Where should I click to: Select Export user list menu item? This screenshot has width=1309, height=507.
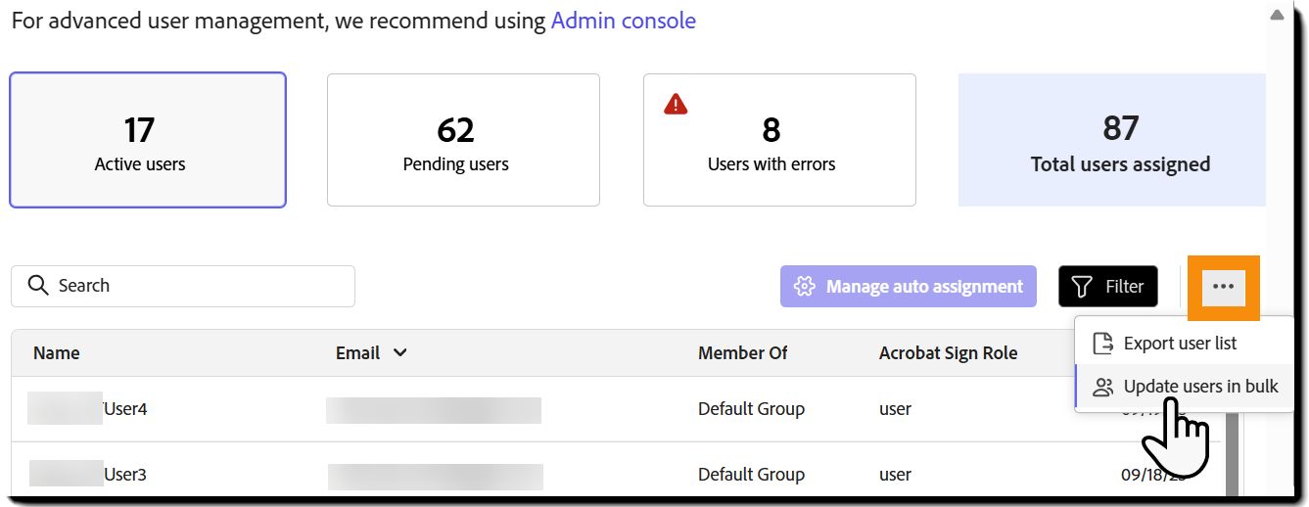coord(1180,344)
